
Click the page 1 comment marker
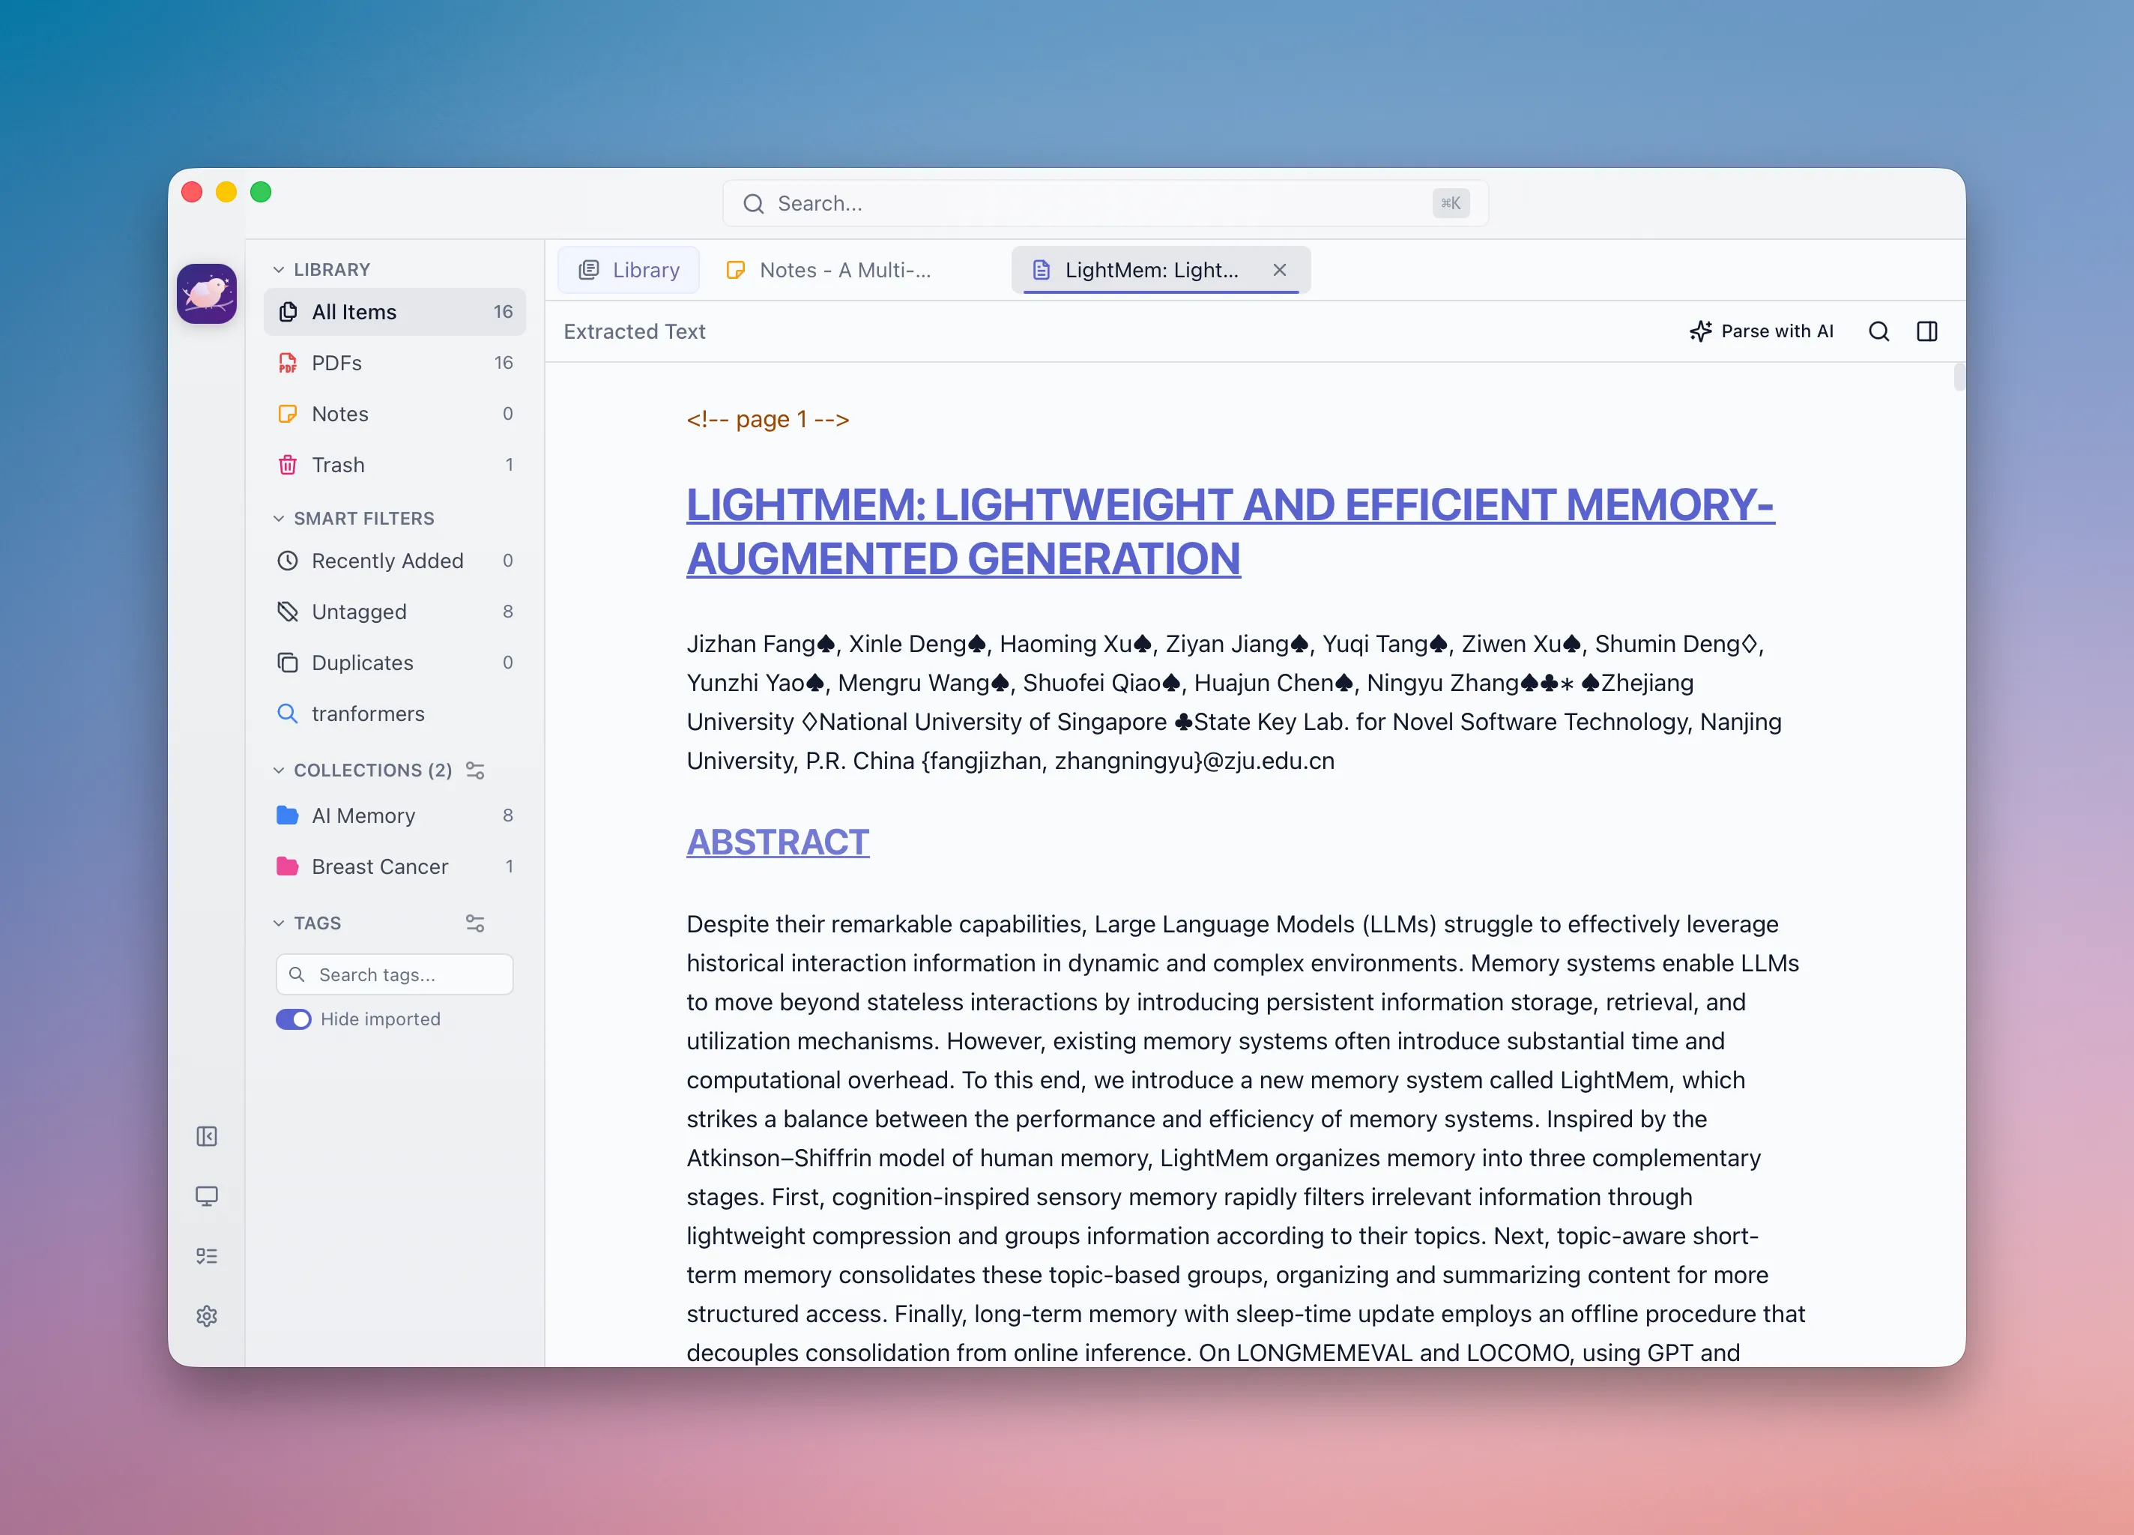768,419
